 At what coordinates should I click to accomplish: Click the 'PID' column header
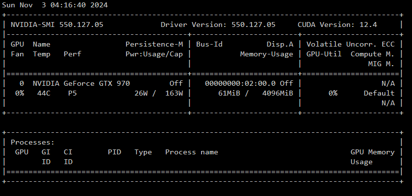115,152
